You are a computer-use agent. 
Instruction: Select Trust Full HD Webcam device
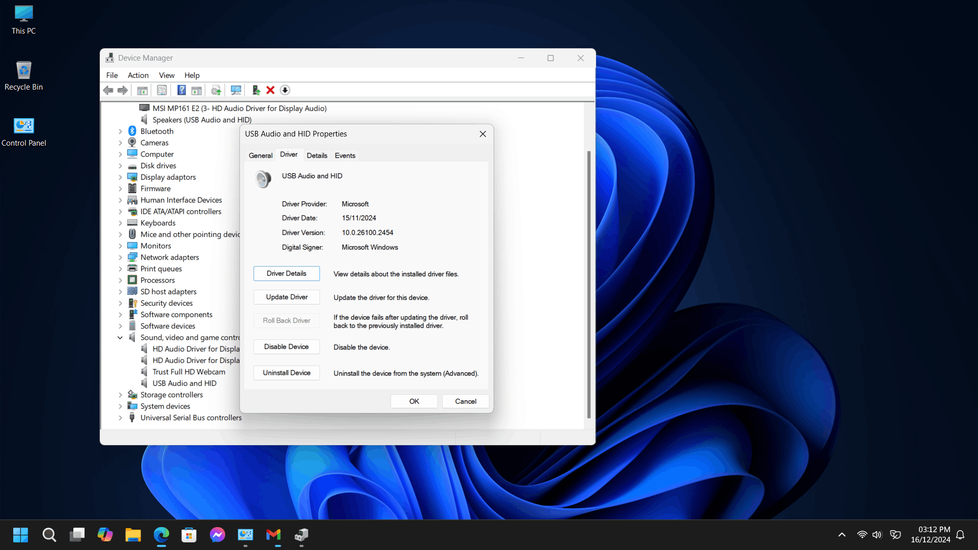click(188, 372)
